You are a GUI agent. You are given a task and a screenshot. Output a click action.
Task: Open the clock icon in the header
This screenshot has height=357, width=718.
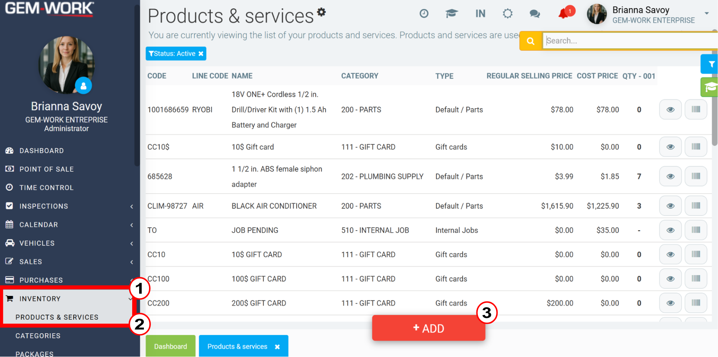point(424,14)
